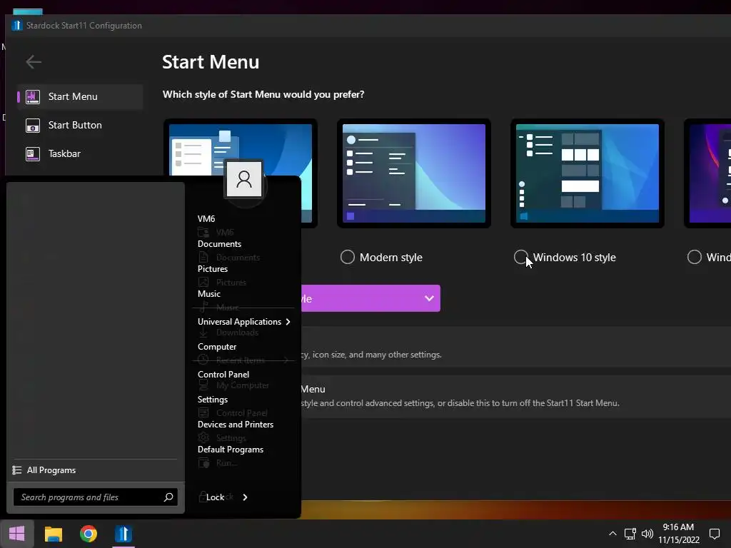
Task: Click the Search programs and files field
Action: (x=95, y=497)
